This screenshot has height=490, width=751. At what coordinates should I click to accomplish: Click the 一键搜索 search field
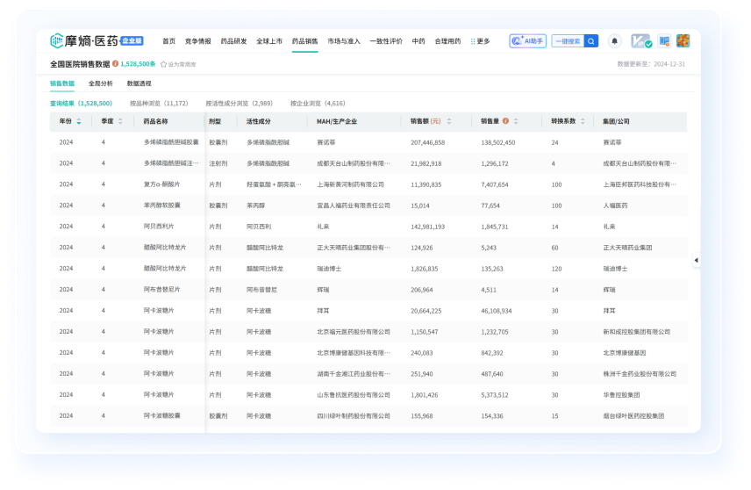pyautogui.click(x=568, y=41)
